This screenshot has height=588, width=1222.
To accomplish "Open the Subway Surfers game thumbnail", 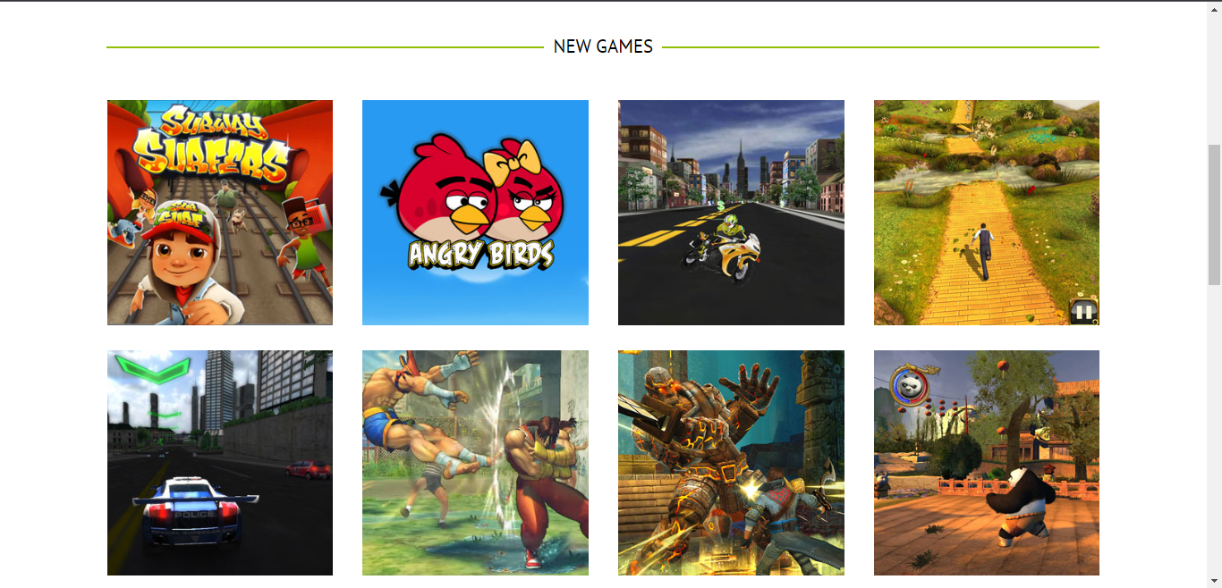I will [x=220, y=213].
